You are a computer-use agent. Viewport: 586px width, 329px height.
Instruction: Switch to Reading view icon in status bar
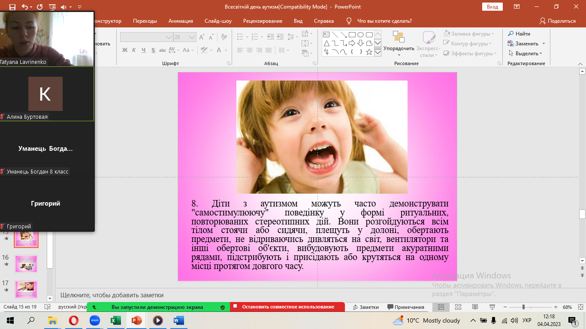coord(475,307)
